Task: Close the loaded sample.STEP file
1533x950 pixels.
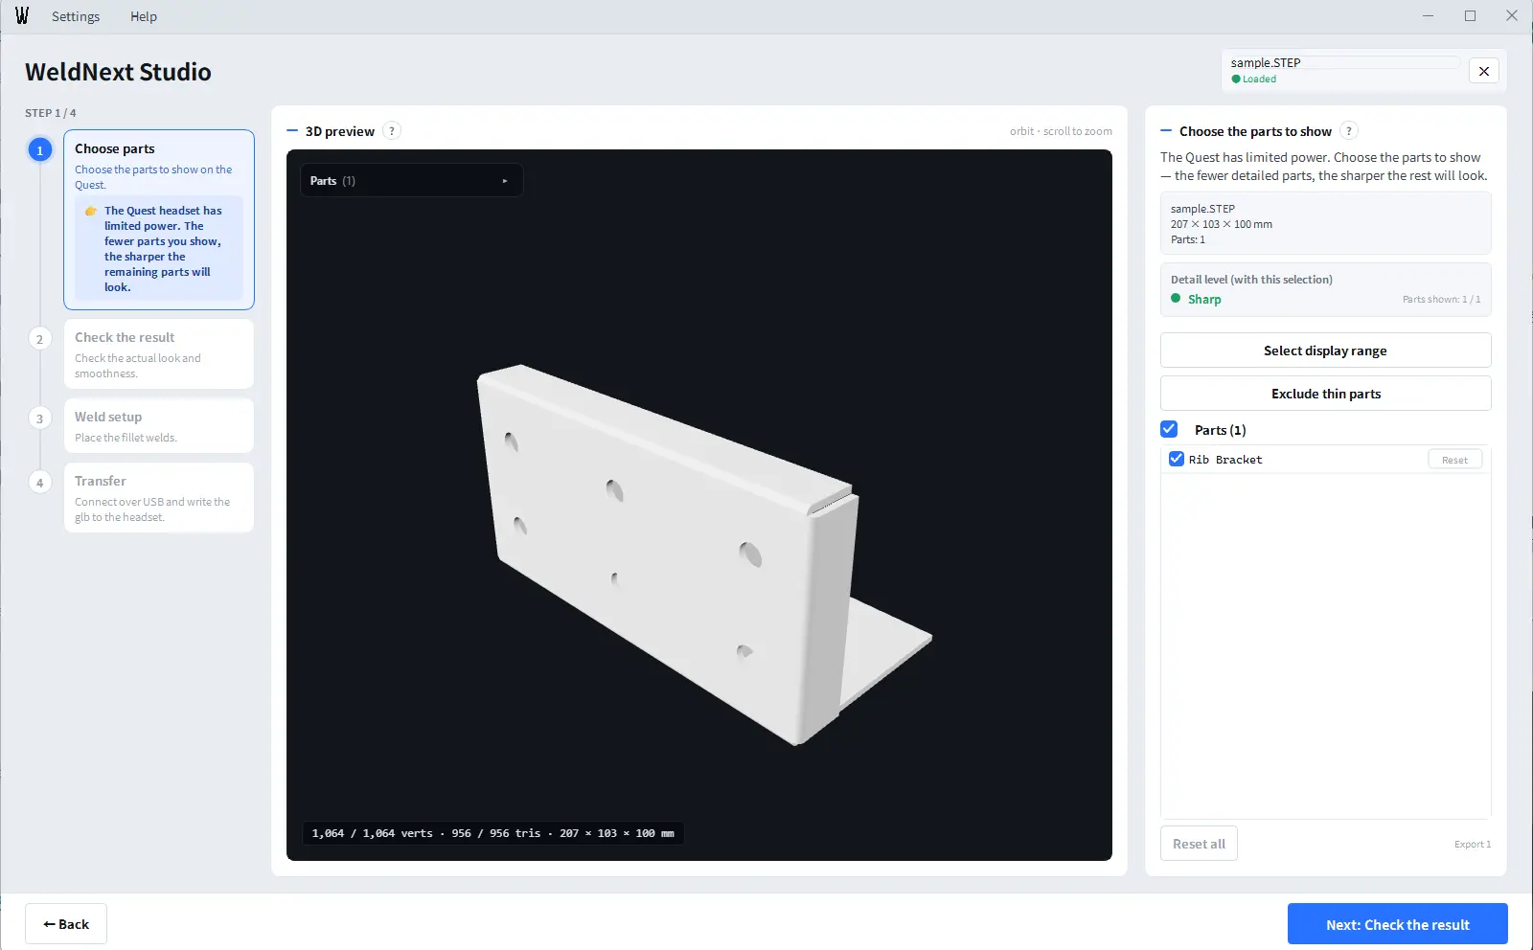Action: 1483,71
